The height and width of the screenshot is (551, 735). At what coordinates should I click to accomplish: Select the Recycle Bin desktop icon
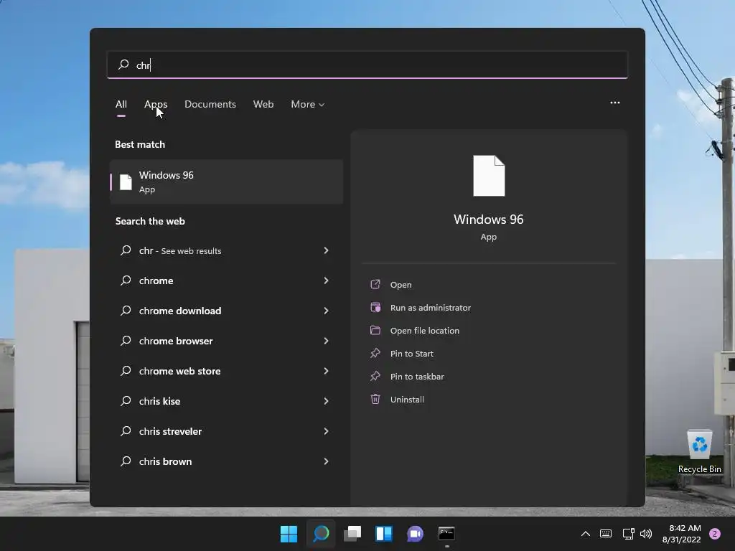[699, 451]
